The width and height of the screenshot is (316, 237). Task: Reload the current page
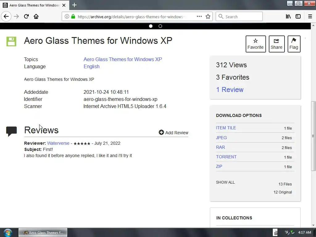(x=26, y=16)
